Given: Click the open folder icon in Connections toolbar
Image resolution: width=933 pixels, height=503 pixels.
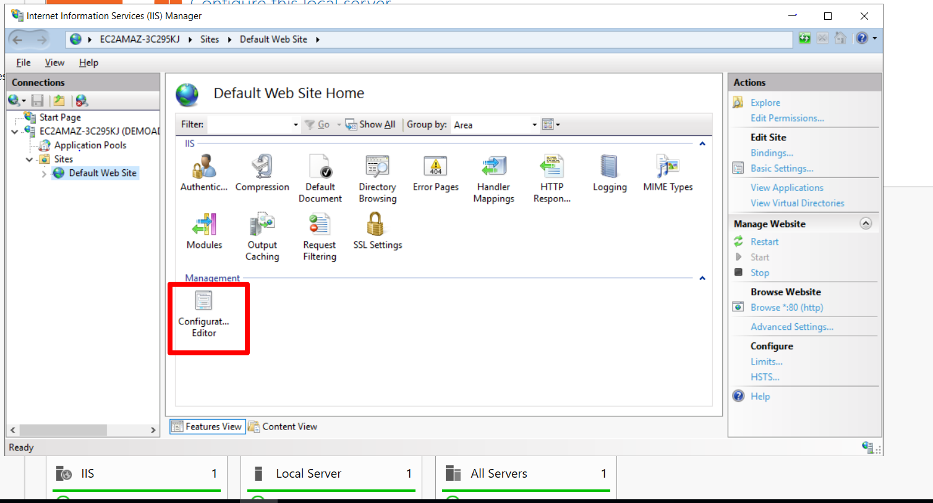Looking at the screenshot, I should pyautogui.click(x=59, y=100).
